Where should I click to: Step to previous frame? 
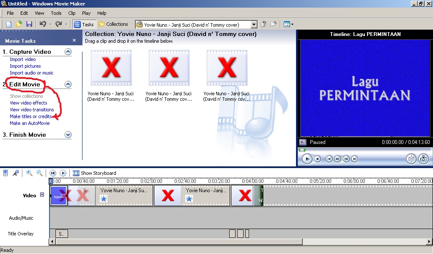[337, 159]
